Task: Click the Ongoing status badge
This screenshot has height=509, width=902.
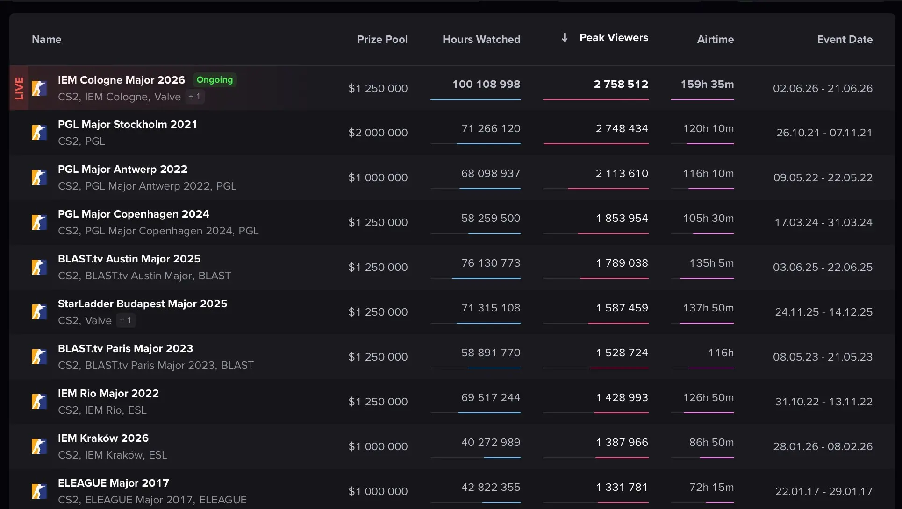Action: pyautogui.click(x=215, y=80)
